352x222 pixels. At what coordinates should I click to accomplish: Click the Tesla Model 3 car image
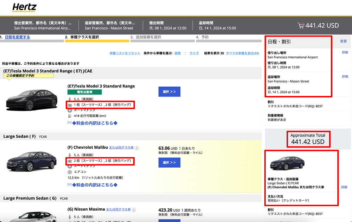click(x=32, y=99)
